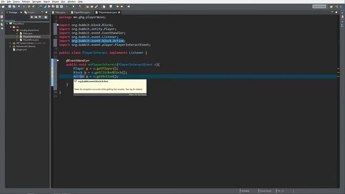
Task: Collapse the PlayerMove project node
Action: pyautogui.click(x=7, y=24)
